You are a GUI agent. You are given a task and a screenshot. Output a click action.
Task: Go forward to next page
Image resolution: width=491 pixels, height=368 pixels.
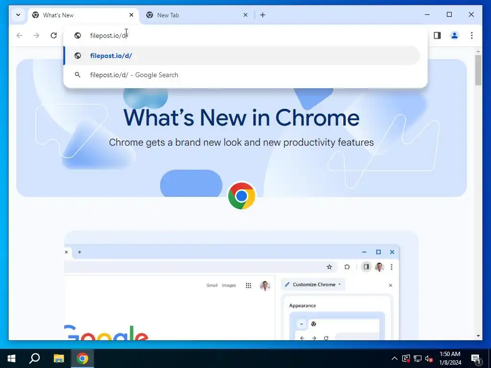(36, 35)
